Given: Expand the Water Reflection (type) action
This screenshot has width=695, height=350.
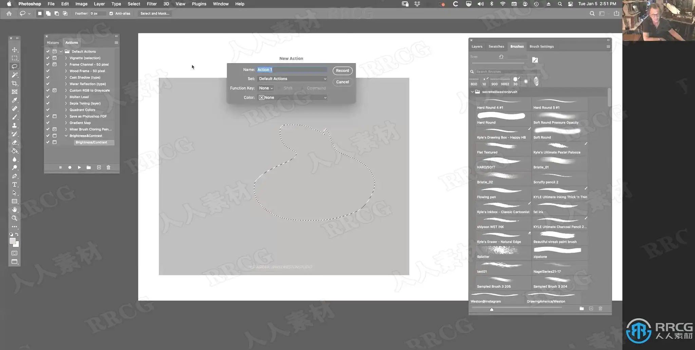Looking at the screenshot, I should [66, 84].
